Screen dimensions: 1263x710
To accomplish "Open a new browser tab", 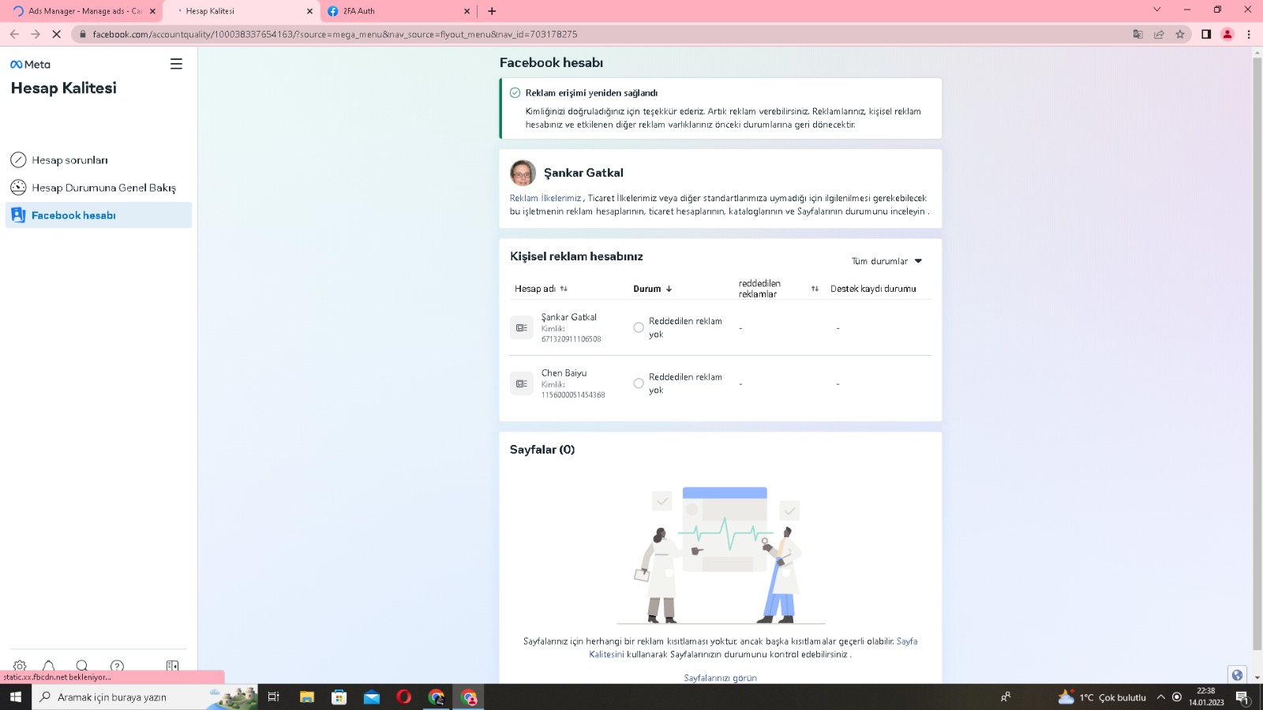I will (x=492, y=11).
